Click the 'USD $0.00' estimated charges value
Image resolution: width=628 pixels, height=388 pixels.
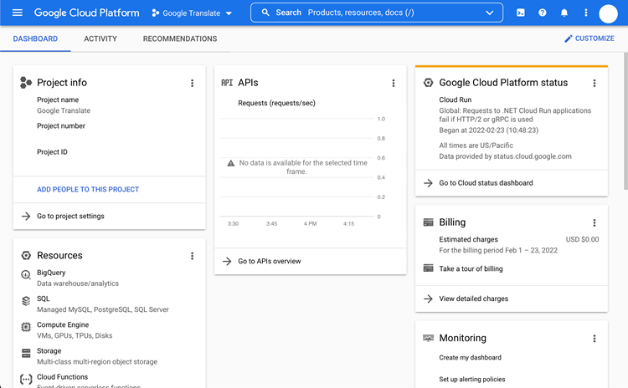[x=582, y=239]
